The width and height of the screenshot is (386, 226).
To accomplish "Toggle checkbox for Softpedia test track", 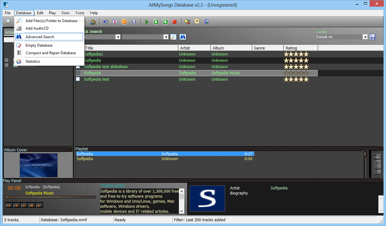I will pos(78,79).
